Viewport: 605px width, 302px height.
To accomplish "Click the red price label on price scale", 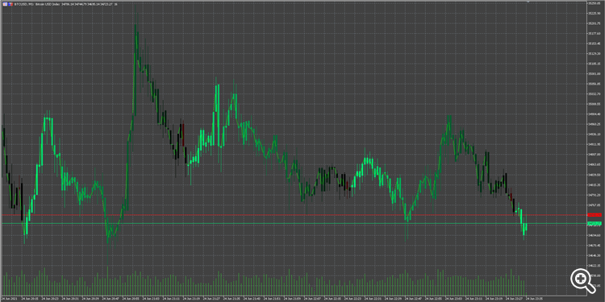I will pos(595,215).
